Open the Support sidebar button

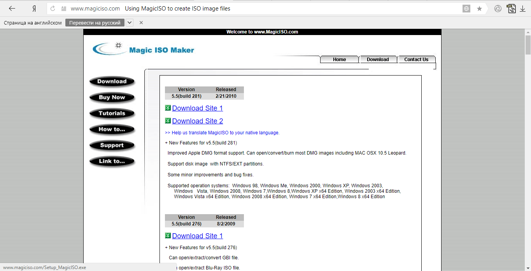(112, 145)
